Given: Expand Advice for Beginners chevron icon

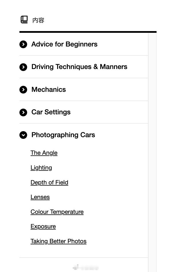Looking at the screenshot, I should pyautogui.click(x=23, y=44).
